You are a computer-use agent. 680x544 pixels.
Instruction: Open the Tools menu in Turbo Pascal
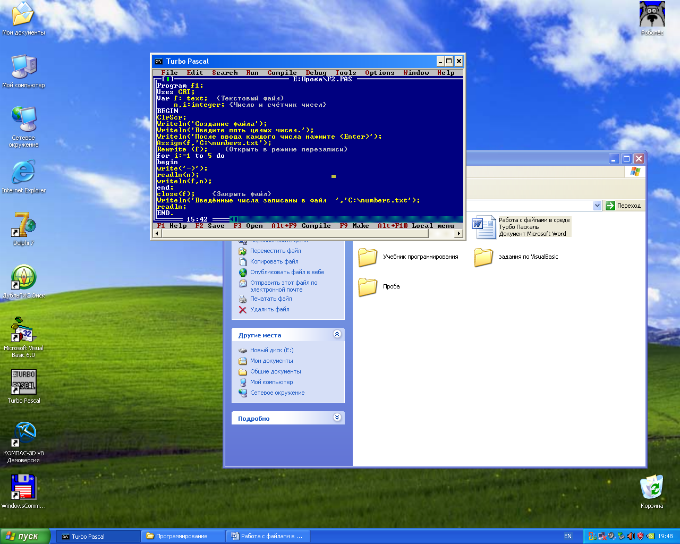click(x=346, y=73)
